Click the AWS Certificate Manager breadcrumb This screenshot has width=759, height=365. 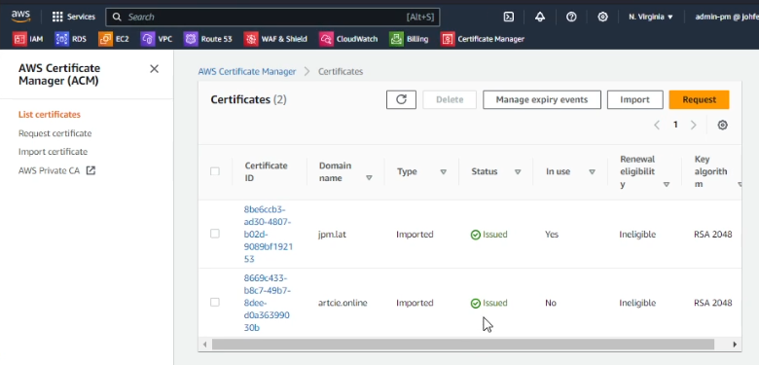point(247,72)
